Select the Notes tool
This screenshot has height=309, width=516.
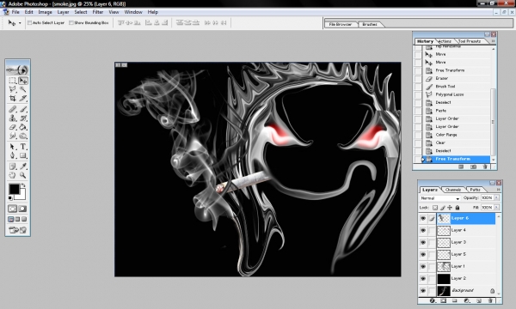[13, 167]
